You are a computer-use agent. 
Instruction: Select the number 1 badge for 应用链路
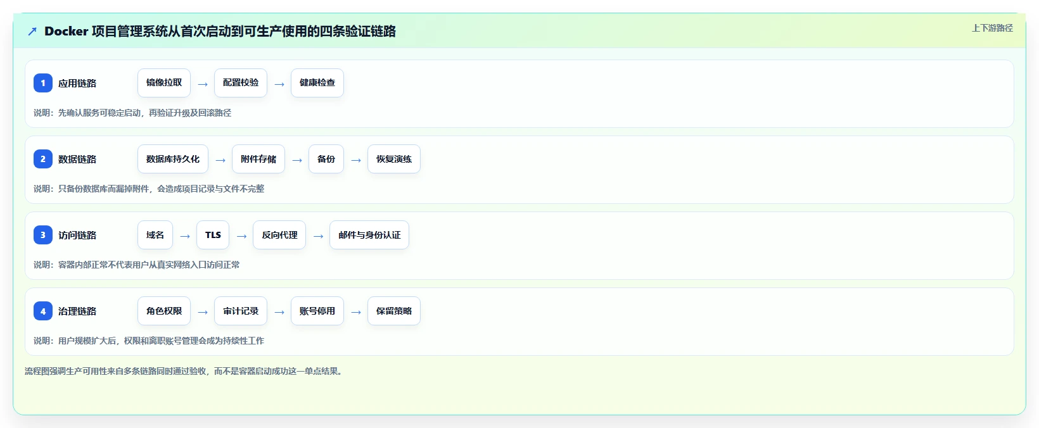pyautogui.click(x=43, y=83)
